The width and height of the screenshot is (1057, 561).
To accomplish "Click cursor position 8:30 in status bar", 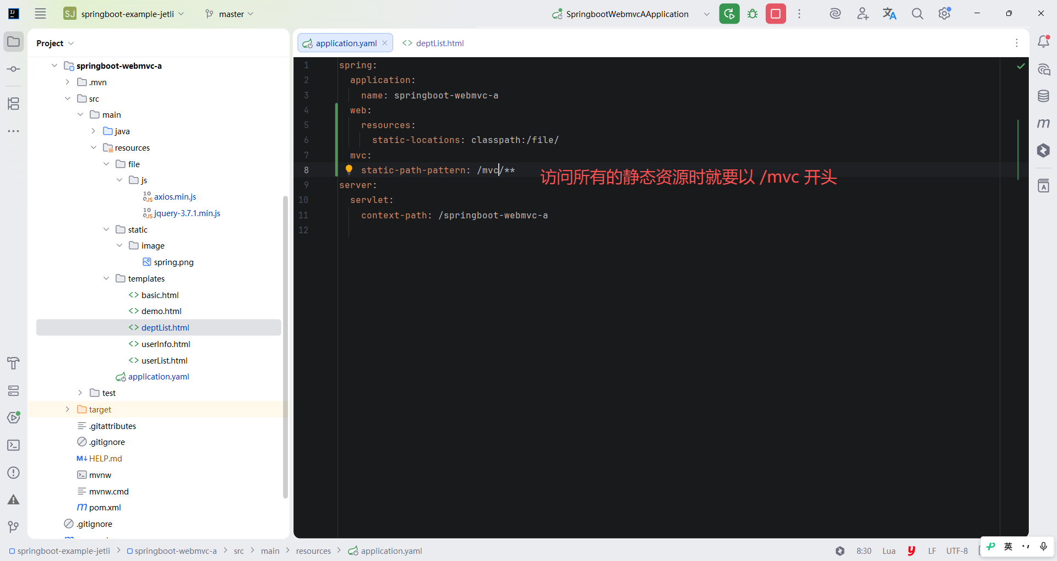I will (864, 551).
